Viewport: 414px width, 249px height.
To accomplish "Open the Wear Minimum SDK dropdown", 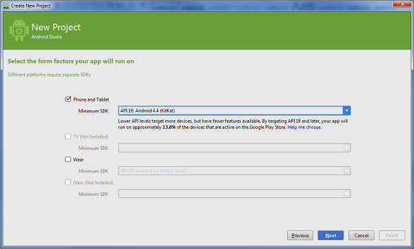I will pos(234,171).
